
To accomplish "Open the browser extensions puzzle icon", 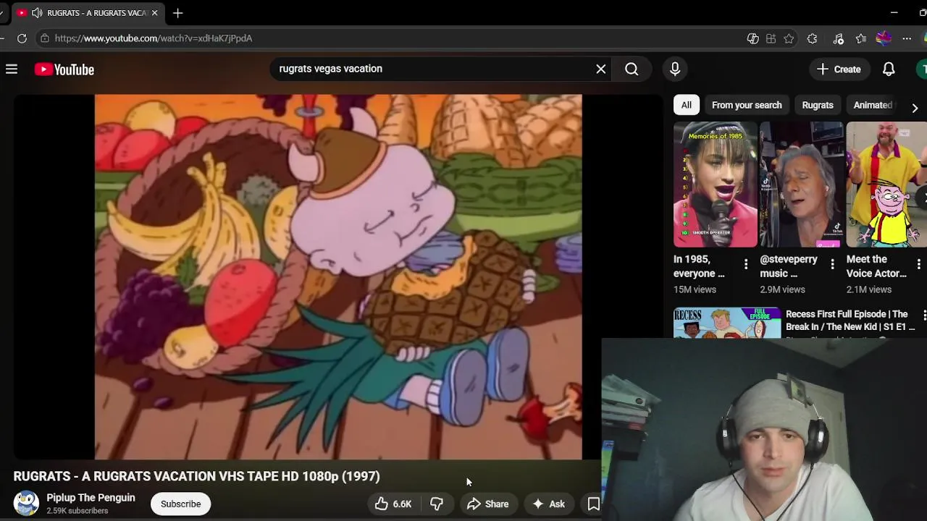I will coord(812,38).
